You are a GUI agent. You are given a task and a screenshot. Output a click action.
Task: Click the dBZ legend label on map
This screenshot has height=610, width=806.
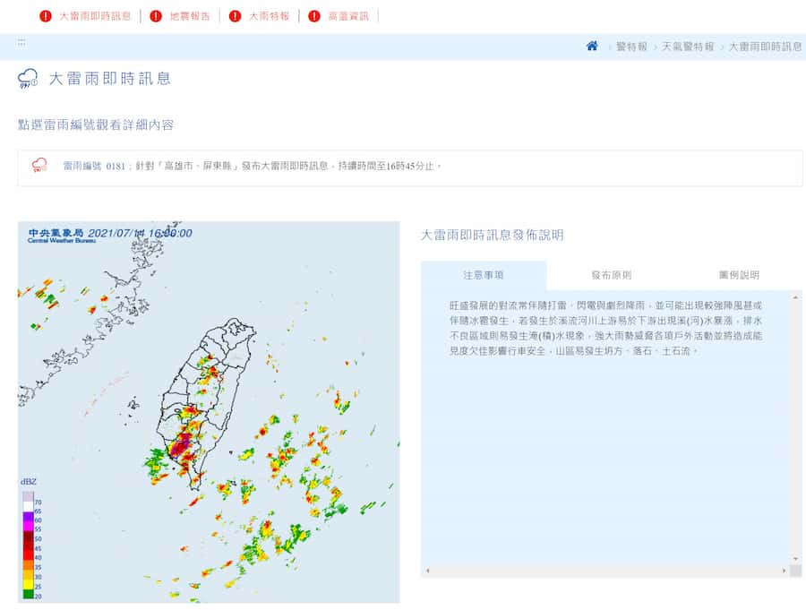[x=29, y=482]
